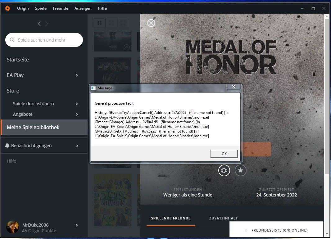Viewport: 331px width, 239px height.
Task: Click the General protection fault text
Action: pos(114,103)
